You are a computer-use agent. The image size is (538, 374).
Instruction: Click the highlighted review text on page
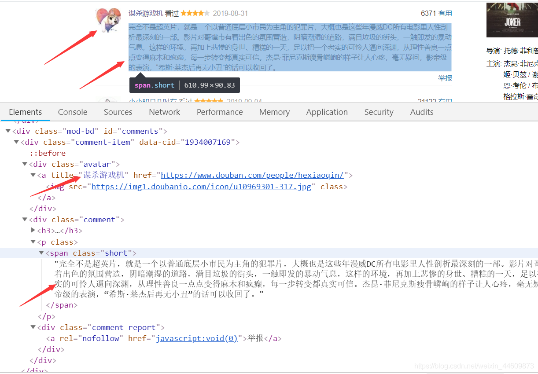290,47
